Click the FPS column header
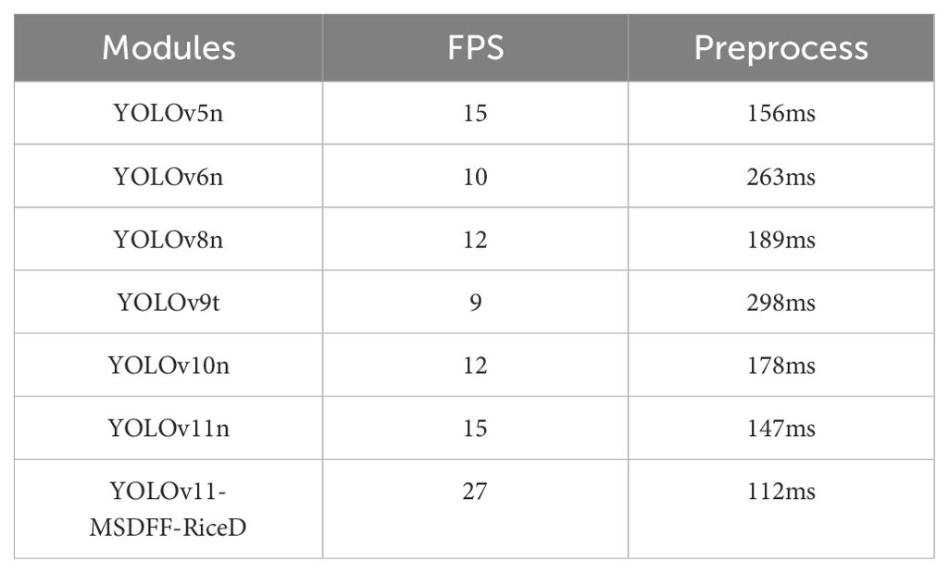The image size is (949, 573). tap(475, 48)
